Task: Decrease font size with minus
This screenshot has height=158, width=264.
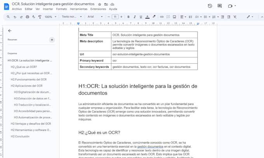Action: coord(109,17)
